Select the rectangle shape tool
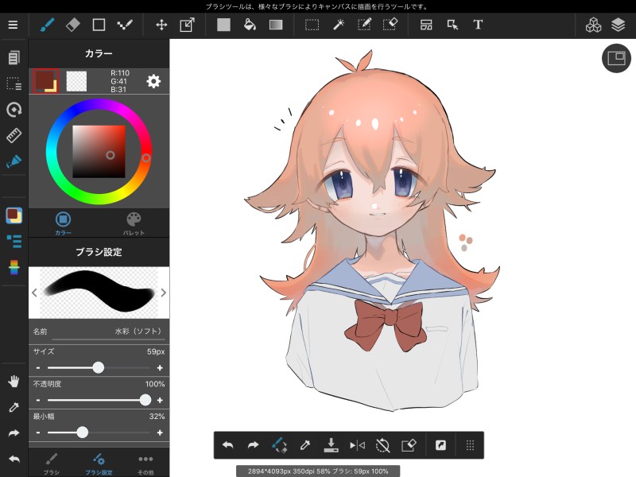Image resolution: width=636 pixels, height=477 pixels. [x=99, y=25]
